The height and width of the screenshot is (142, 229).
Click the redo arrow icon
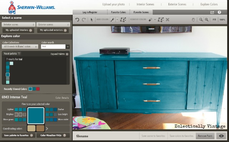[x=84, y=20]
